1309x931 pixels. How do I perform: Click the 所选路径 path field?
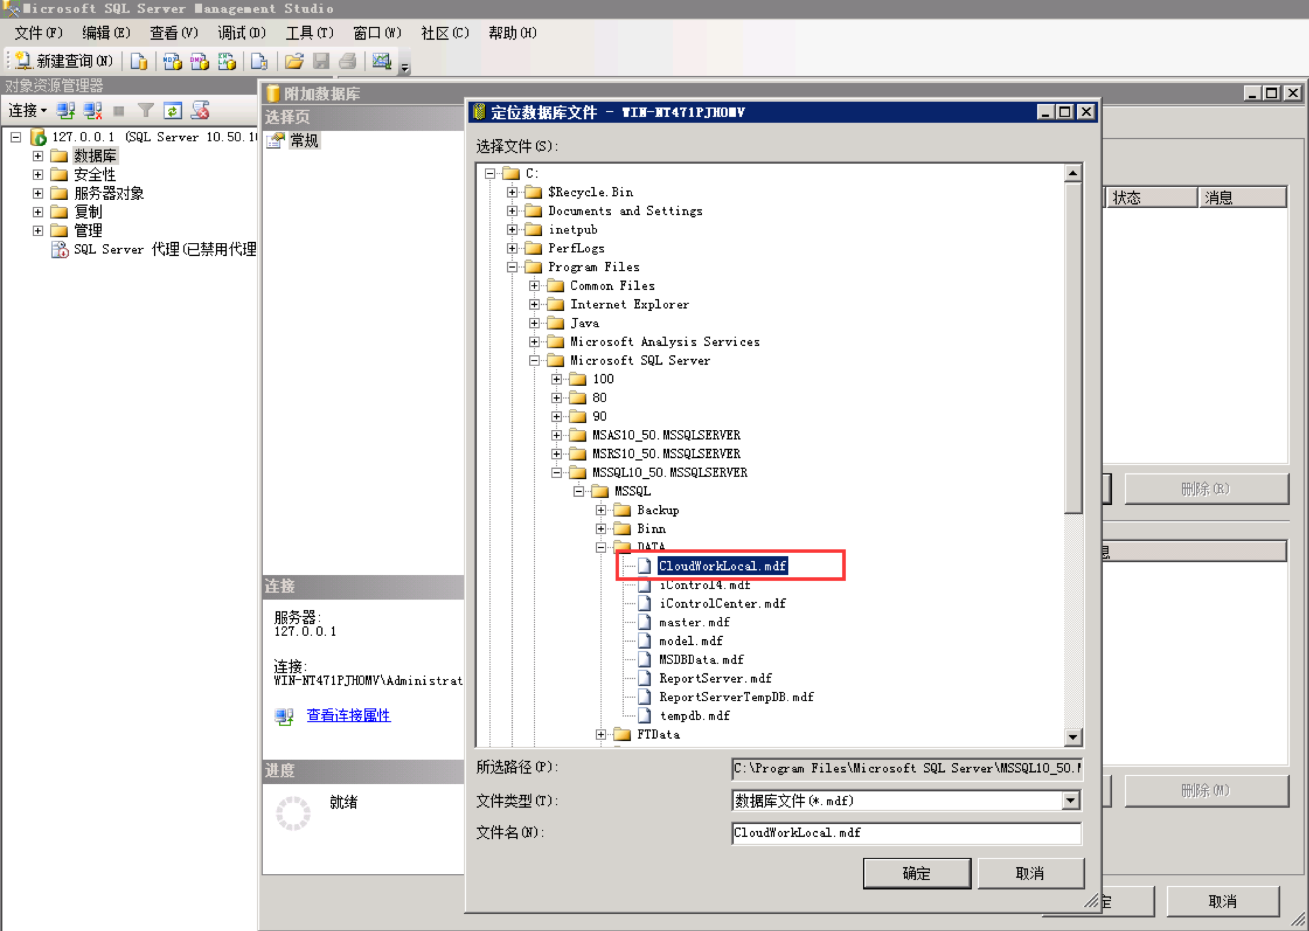(x=907, y=768)
